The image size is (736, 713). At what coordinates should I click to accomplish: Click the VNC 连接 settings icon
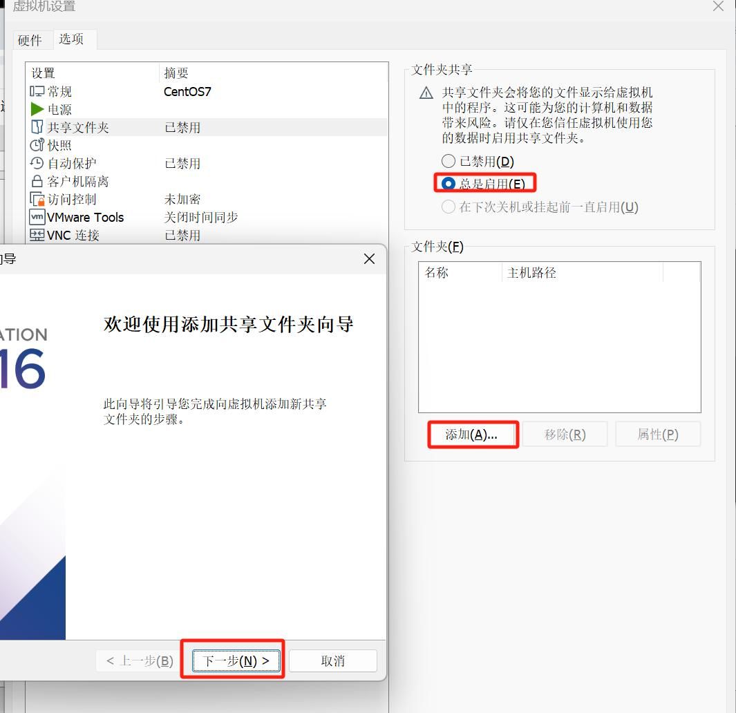tap(36, 235)
